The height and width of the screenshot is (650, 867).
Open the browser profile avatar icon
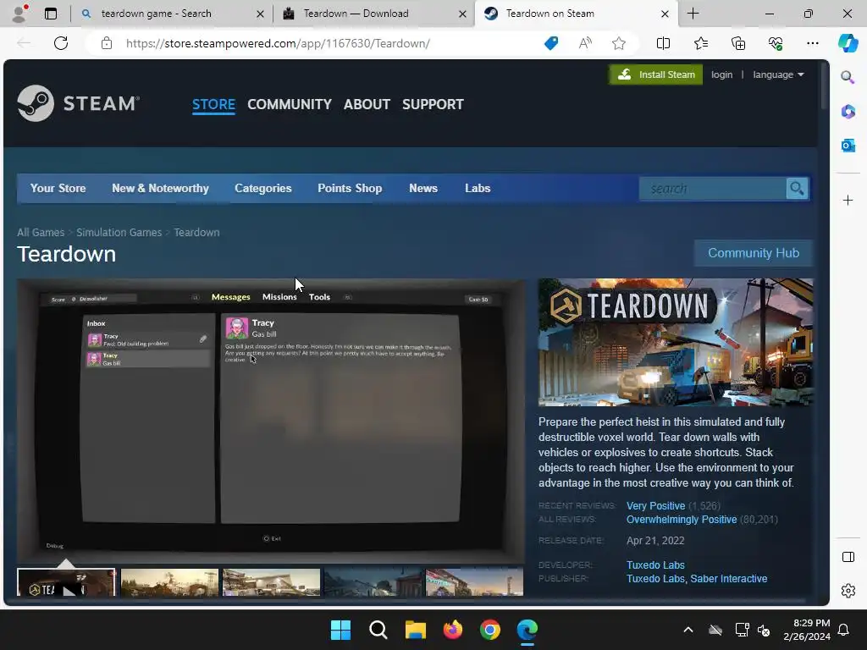point(19,14)
